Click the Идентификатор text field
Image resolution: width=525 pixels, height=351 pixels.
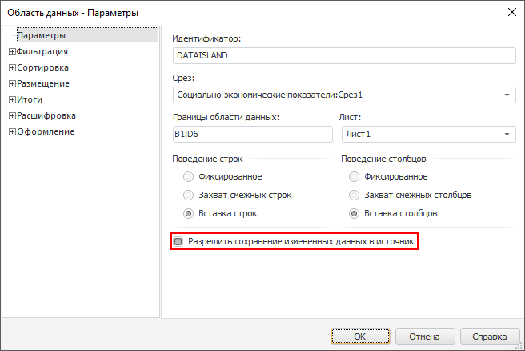pos(344,56)
